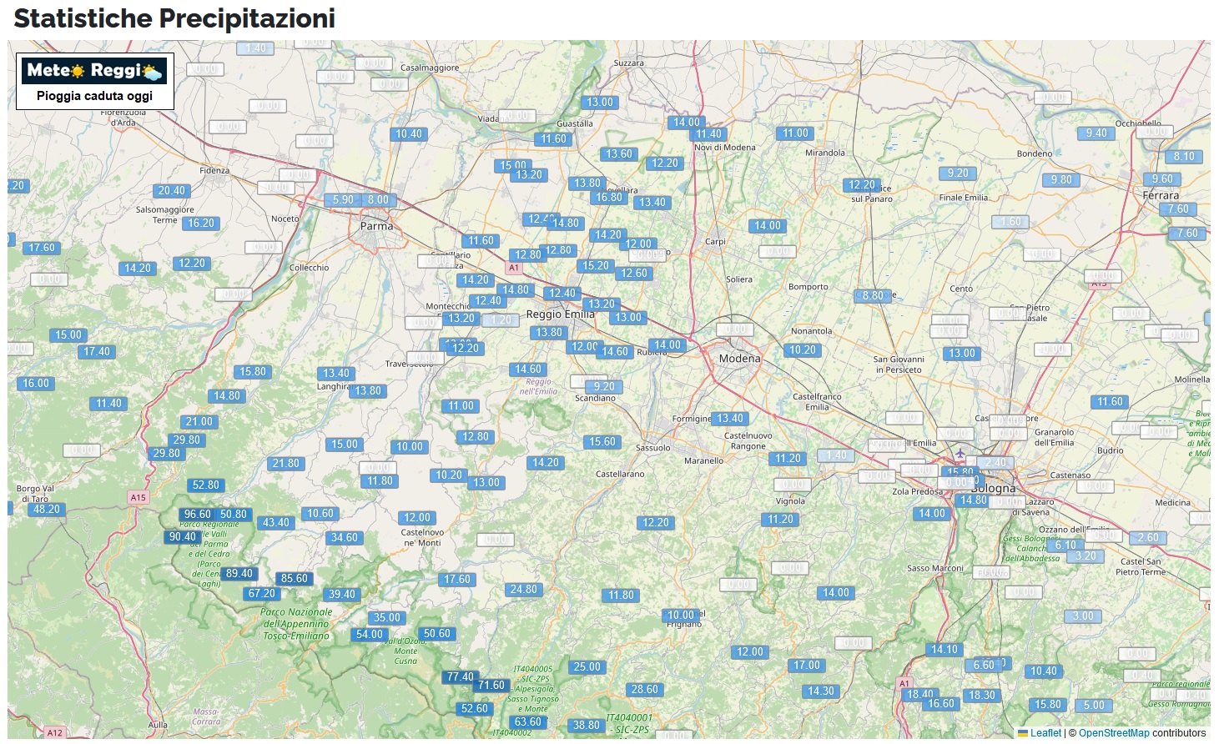This screenshot has height=744, width=1219.
Task: Click the Ukraine flag icon beside Leaflet
Action: (x=1022, y=733)
